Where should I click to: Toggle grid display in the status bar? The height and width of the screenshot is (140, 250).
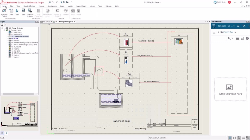pyautogui.click(x=230, y=138)
